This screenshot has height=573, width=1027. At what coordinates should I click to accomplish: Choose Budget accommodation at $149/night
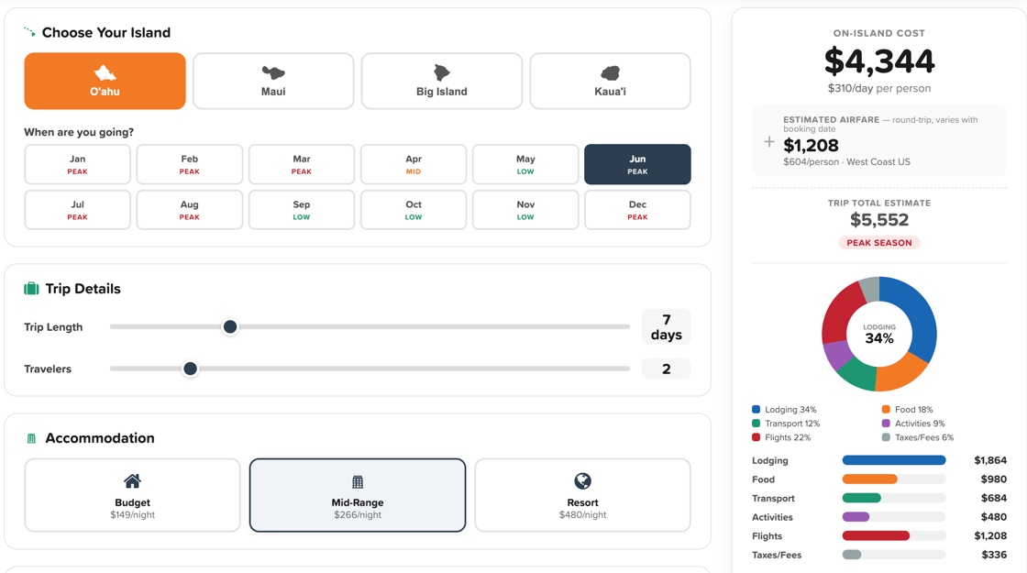(x=132, y=495)
